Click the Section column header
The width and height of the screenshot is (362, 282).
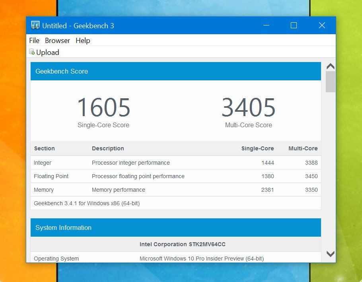tap(44, 148)
